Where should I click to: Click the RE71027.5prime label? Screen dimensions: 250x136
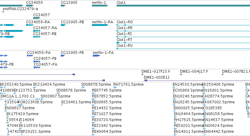[x=107, y=114]
